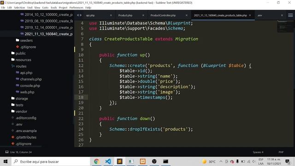Viewport: 295px width, 166px height.
Task: Close the create_products_table.php tab
Action: [x=250, y=15]
